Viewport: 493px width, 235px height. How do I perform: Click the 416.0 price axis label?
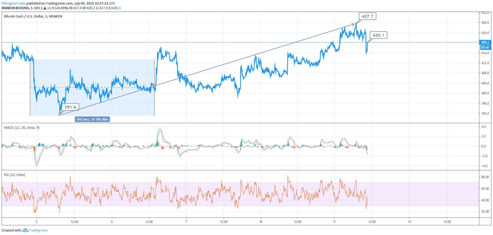click(x=485, y=53)
